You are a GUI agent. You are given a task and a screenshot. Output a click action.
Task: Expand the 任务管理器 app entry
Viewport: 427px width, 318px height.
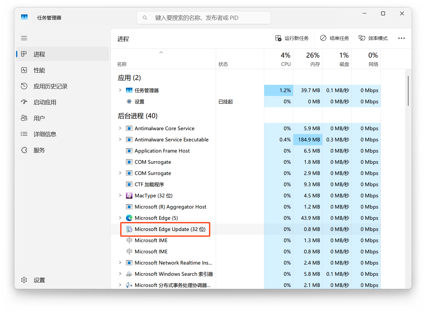120,90
